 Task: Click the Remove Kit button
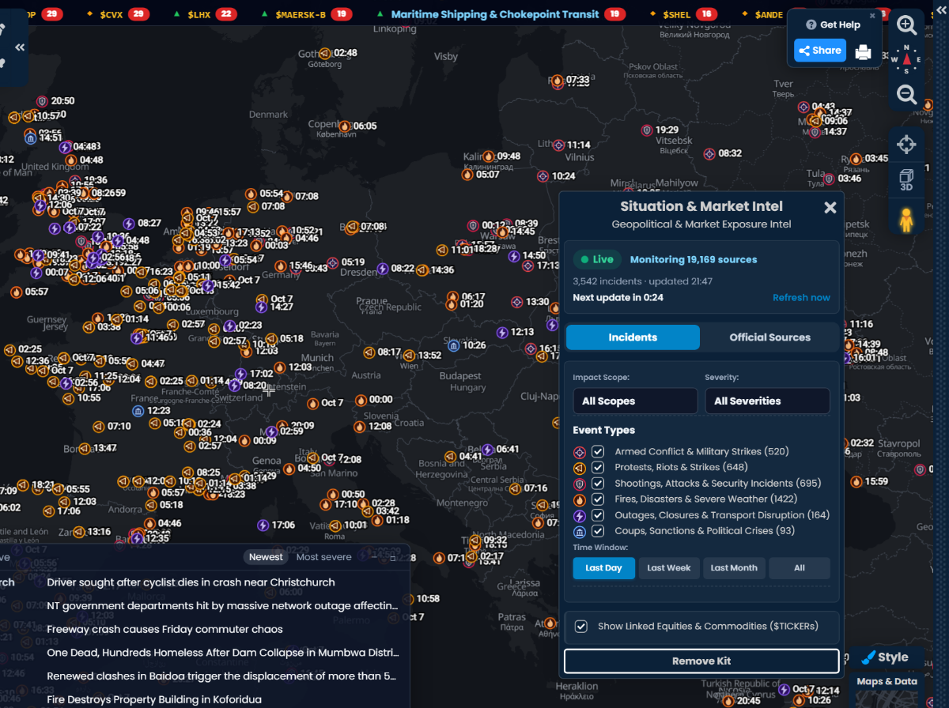701,661
